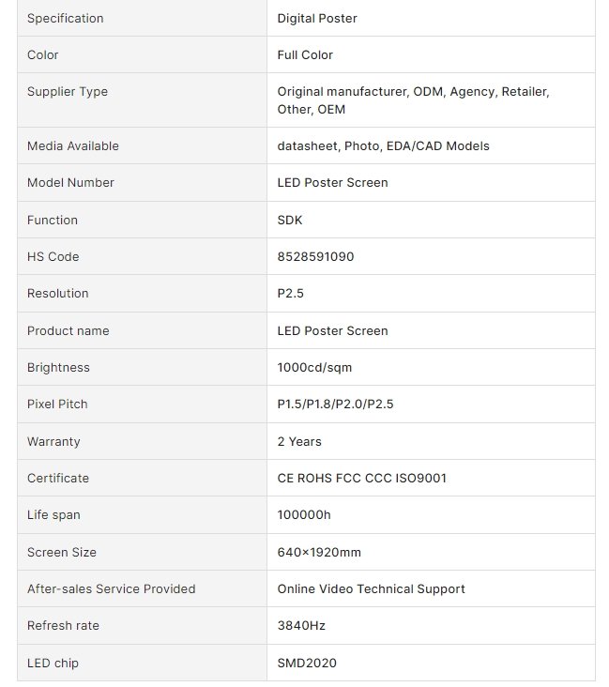The image size is (609, 687).
Task: Select the Screen Size value 640×1920mm
Action: point(319,552)
